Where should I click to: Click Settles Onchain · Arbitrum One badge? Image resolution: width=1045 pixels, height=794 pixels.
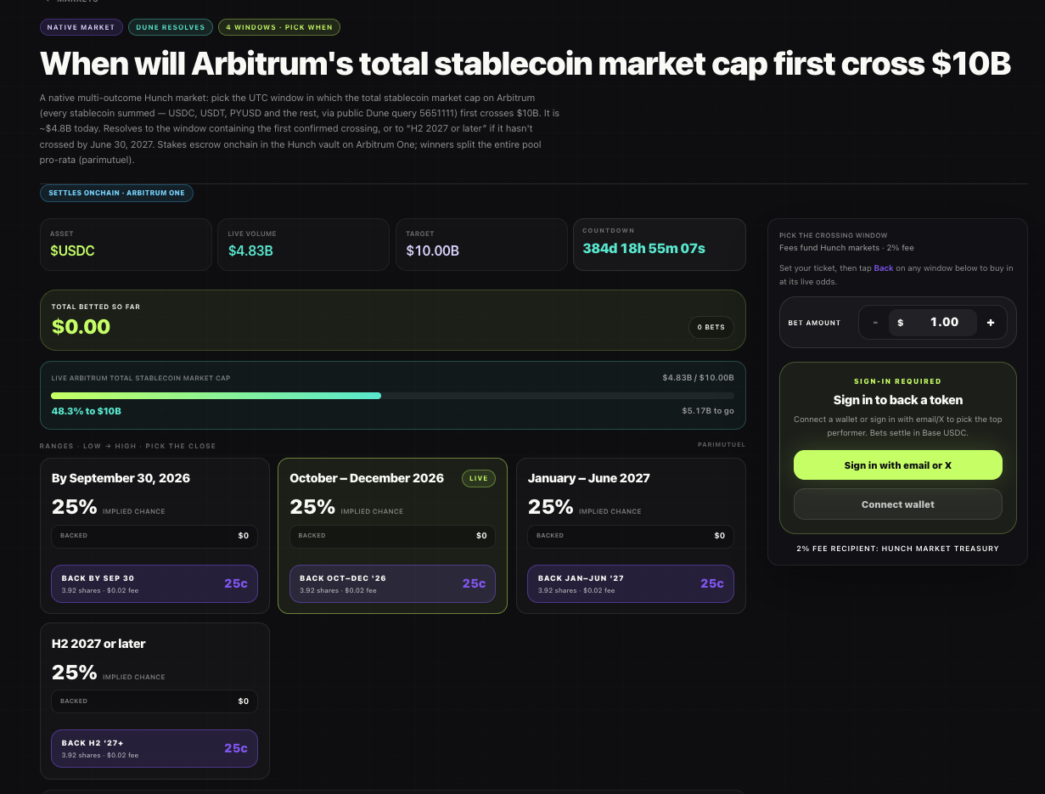pos(116,193)
